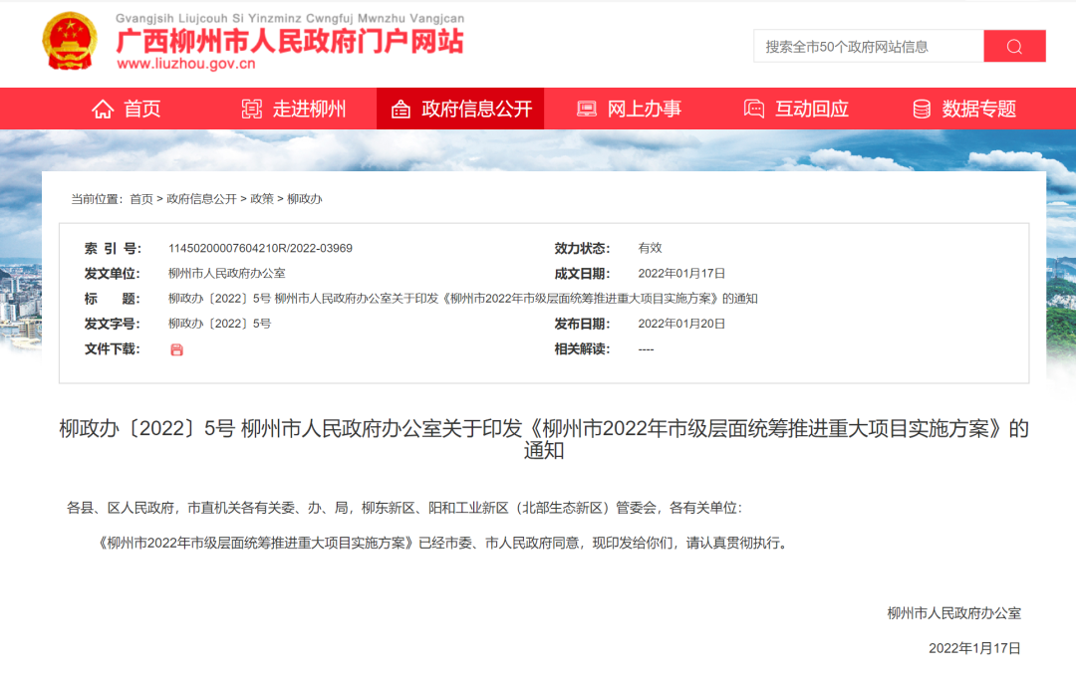
Task: Click the chat bubble icon beside 互动回应
Action: click(753, 109)
